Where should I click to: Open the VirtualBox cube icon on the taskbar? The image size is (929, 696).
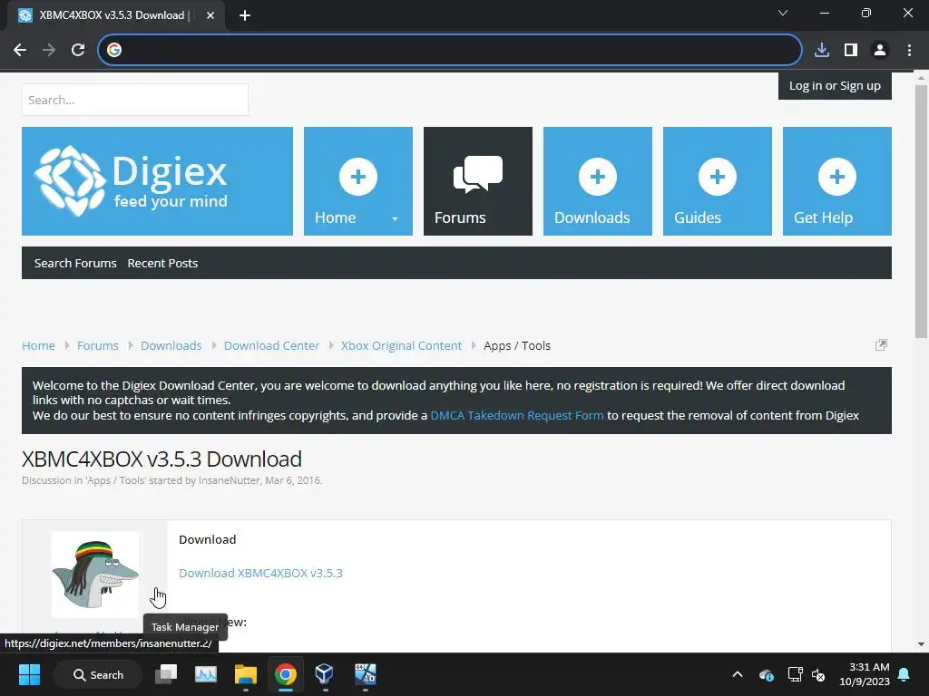[325, 674]
